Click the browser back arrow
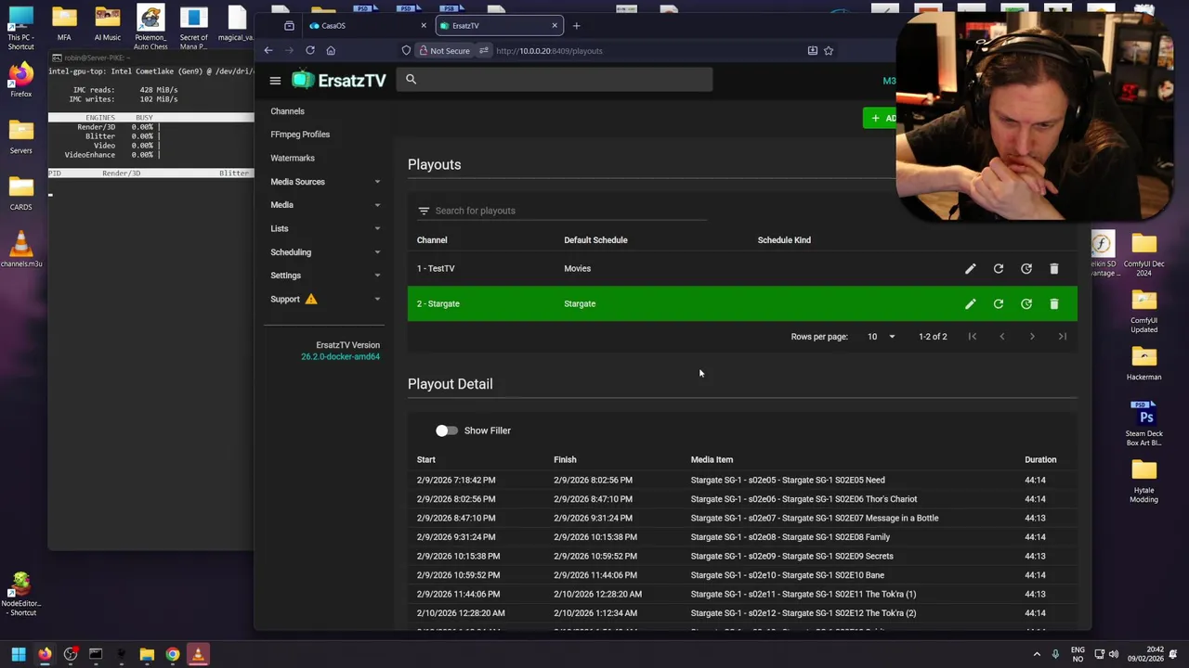This screenshot has height=668, width=1189. pos(268,51)
